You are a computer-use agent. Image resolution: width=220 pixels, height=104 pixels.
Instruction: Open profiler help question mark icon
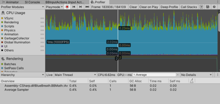[x=214, y=7]
